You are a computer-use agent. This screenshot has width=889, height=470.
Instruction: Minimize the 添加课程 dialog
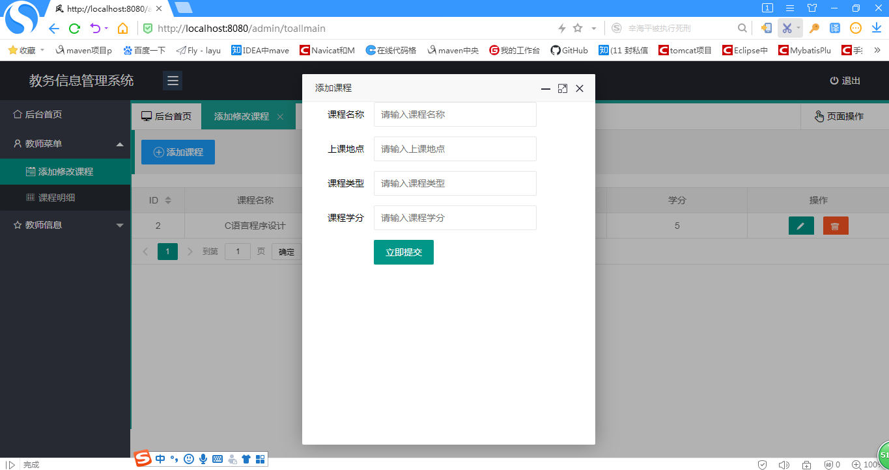[546, 88]
